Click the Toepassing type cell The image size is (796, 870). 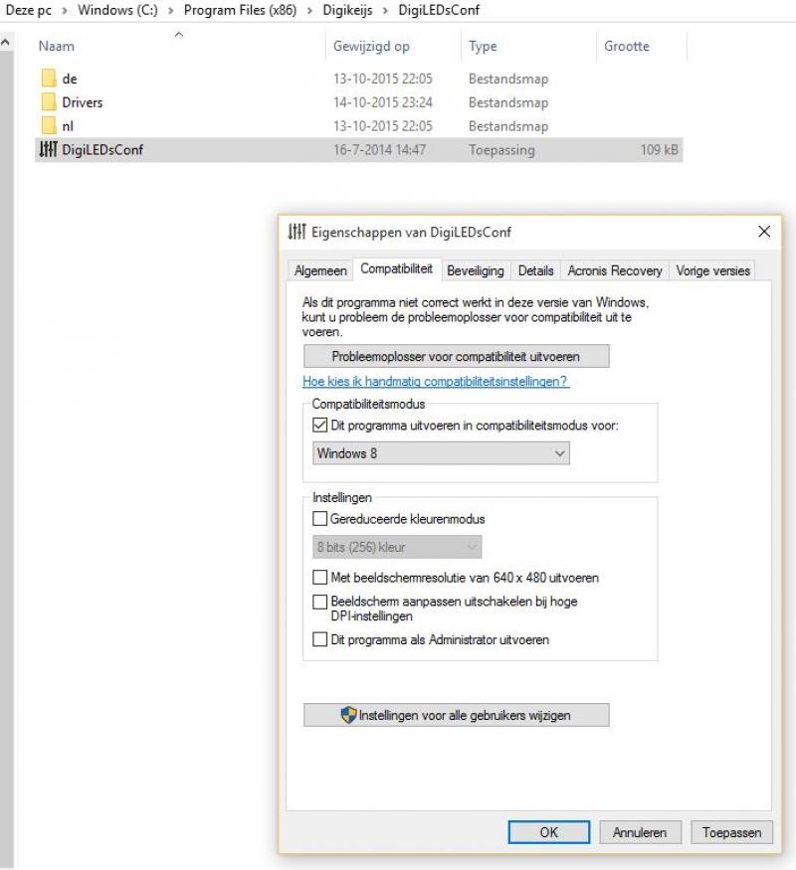501,150
